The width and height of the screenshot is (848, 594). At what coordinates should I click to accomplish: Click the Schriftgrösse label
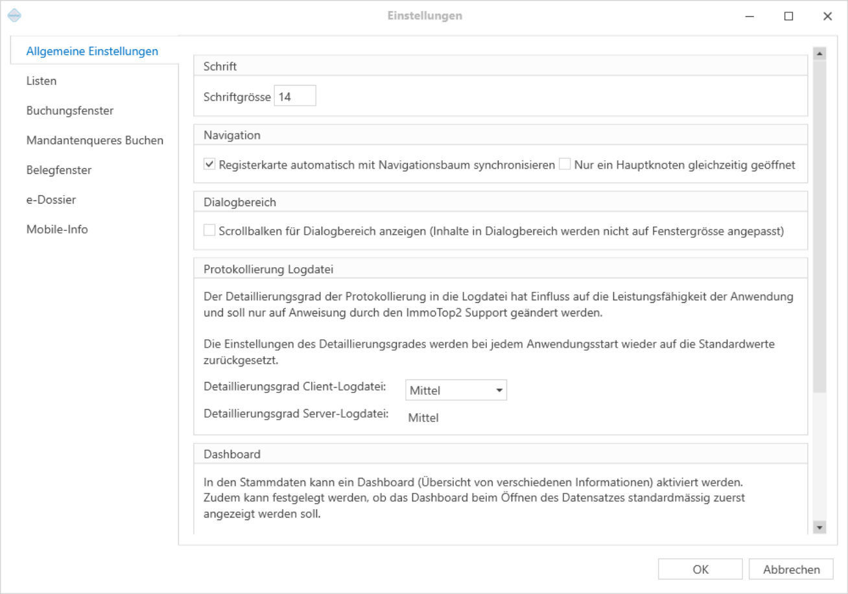[237, 97]
